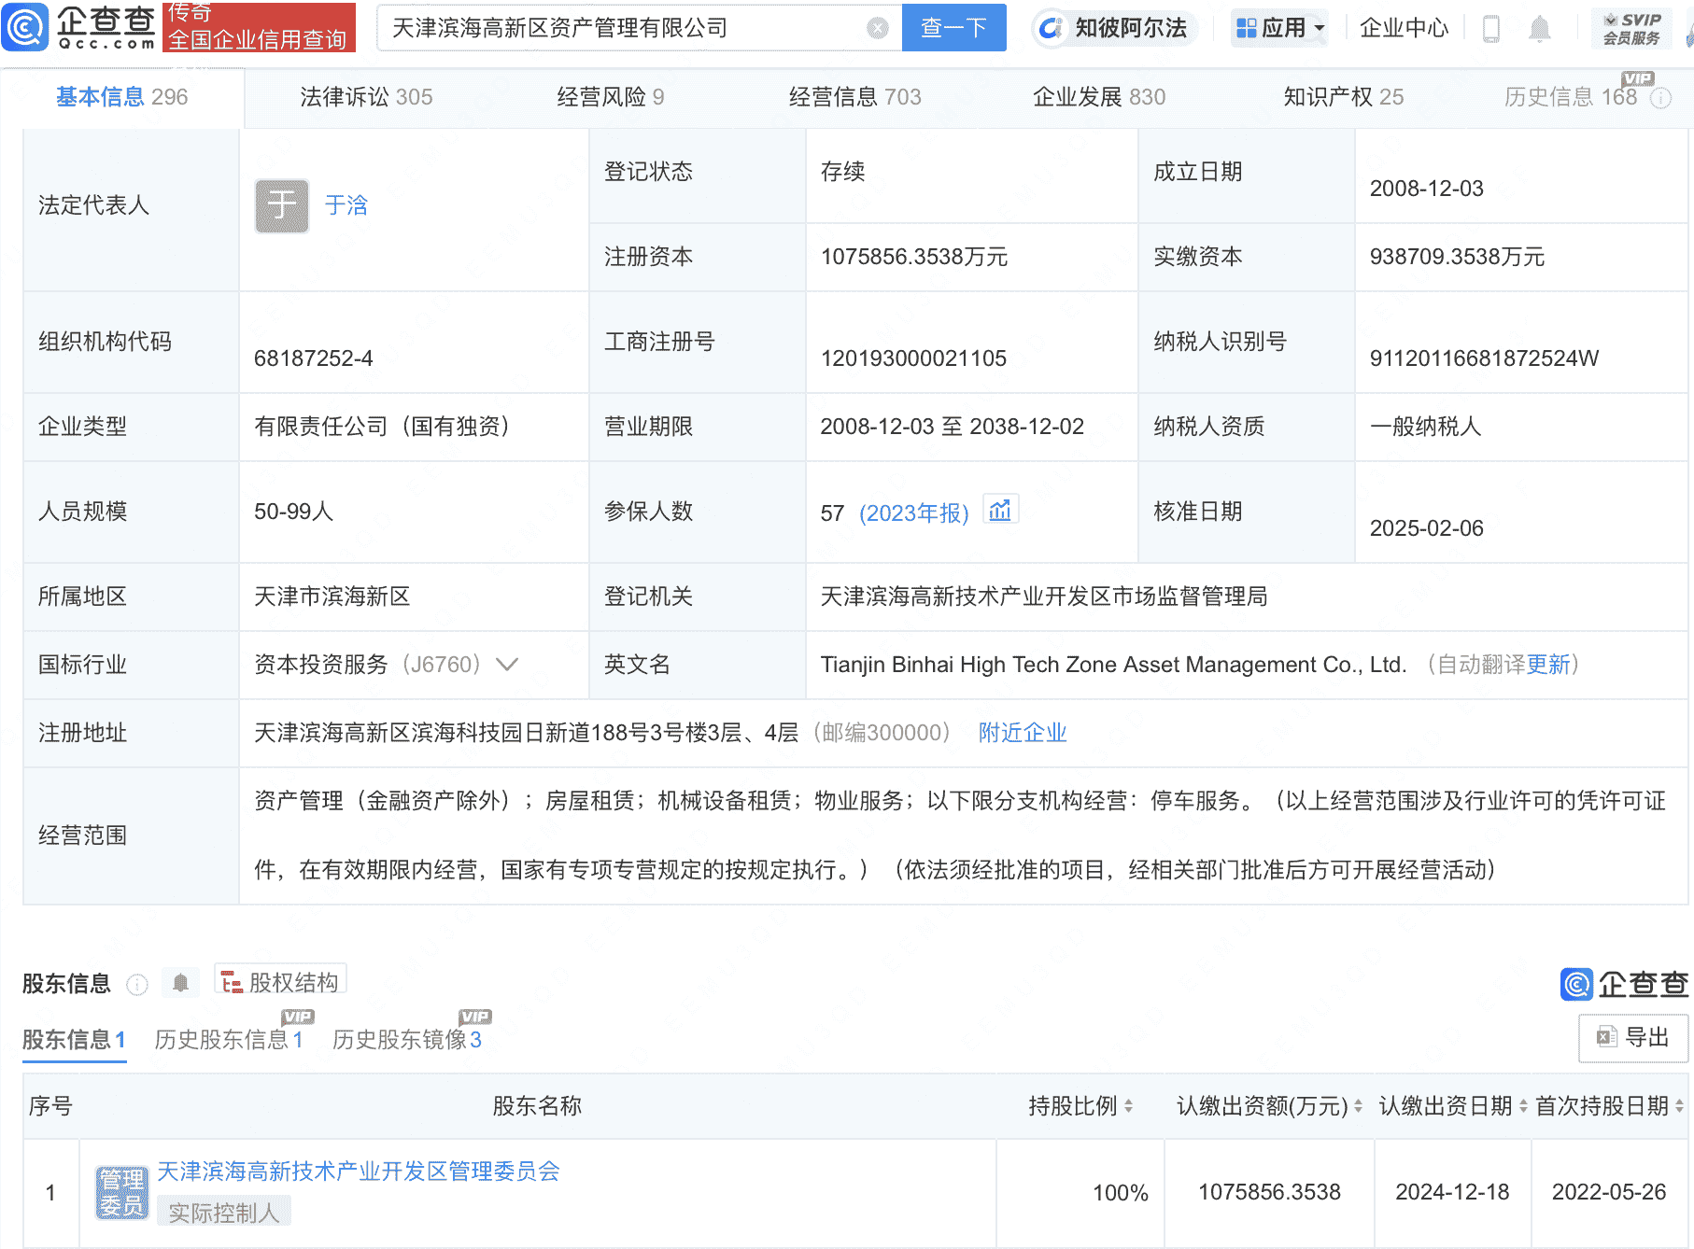Click the info circle next to 股东信息
1694x1249 pixels.
click(x=136, y=985)
